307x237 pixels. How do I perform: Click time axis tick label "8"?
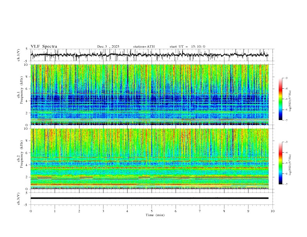[x=224, y=211]
